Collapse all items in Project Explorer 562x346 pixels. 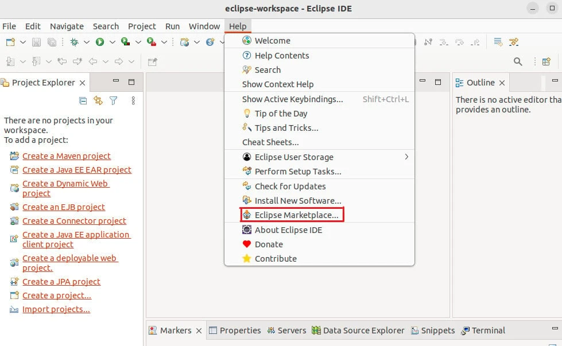[83, 100]
